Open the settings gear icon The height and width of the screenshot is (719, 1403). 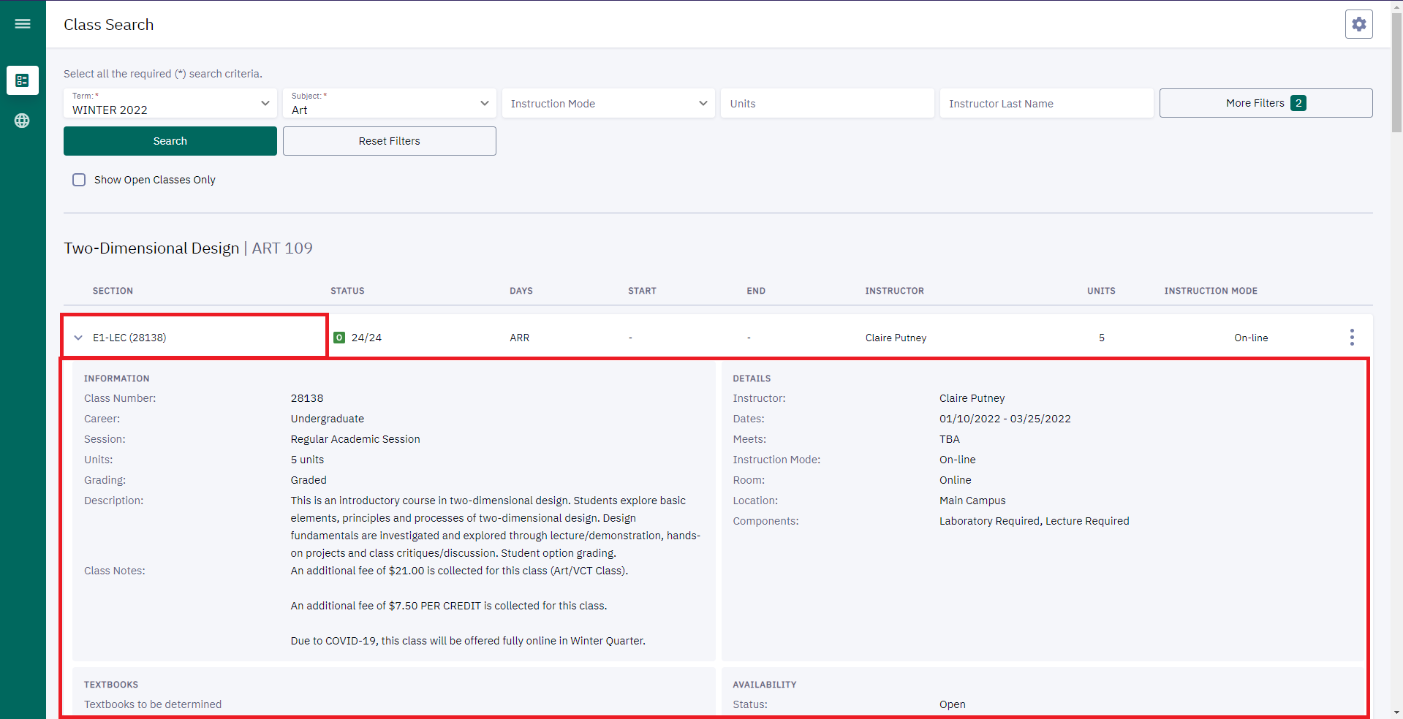pyautogui.click(x=1358, y=24)
